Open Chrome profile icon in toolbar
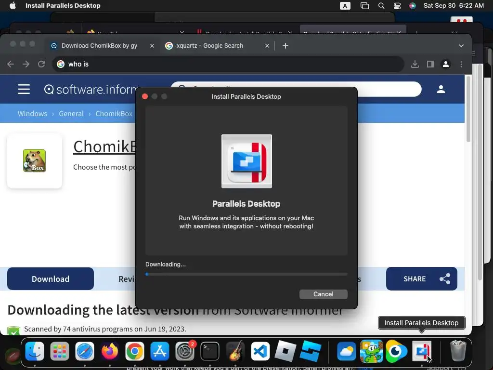The height and width of the screenshot is (370, 493). 445,64
